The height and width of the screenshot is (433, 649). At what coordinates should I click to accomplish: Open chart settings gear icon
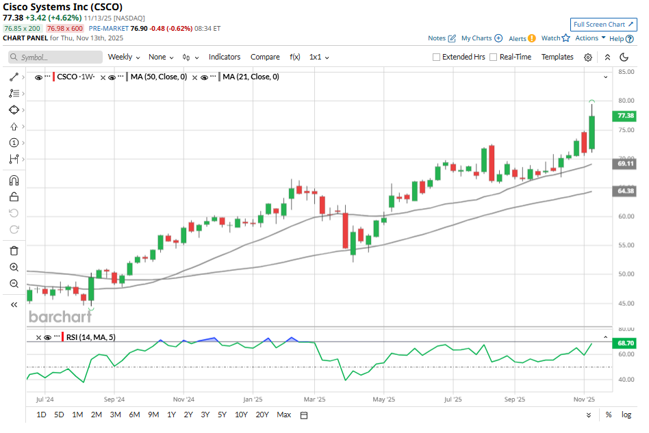[588, 57]
